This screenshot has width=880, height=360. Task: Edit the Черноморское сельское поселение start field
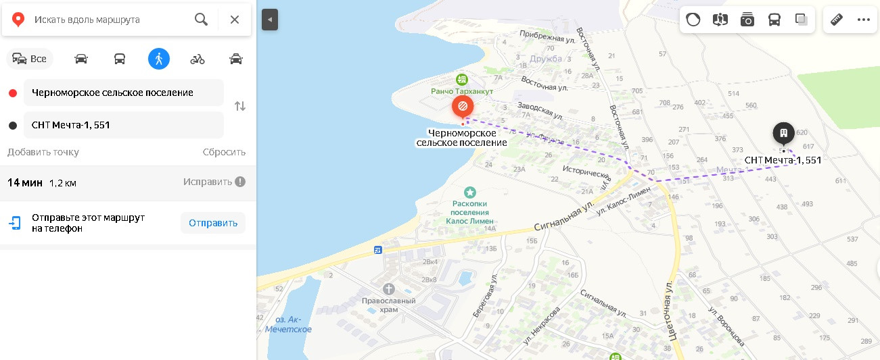point(124,93)
